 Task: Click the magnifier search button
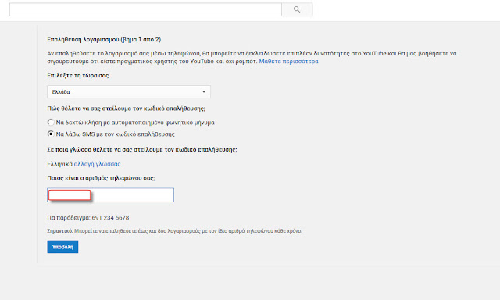[297, 9]
